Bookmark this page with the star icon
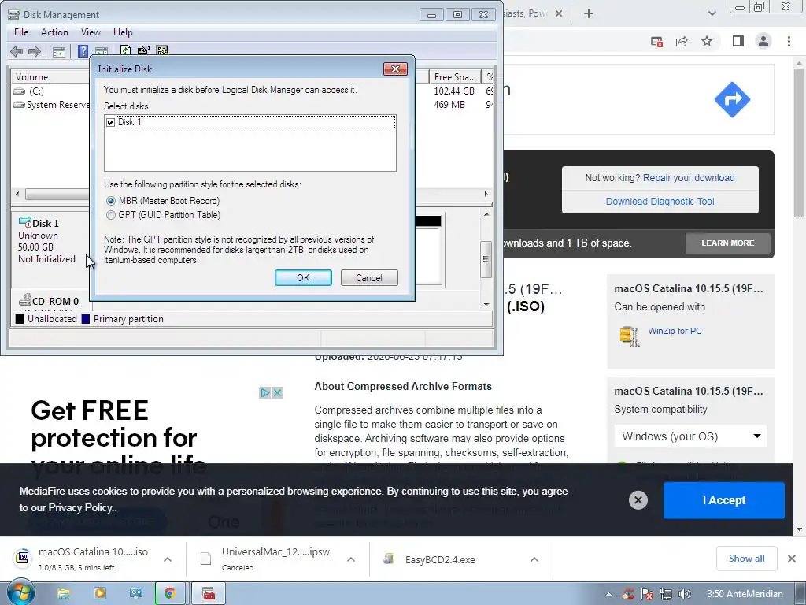This screenshot has height=605, width=806. [x=707, y=41]
